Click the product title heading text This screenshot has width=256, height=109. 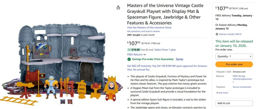165,14
